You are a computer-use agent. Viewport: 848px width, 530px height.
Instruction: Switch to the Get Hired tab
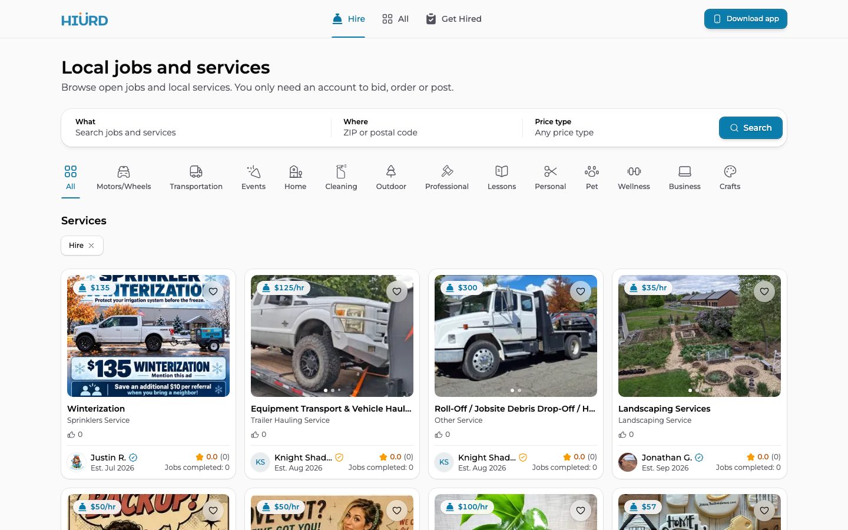[453, 19]
